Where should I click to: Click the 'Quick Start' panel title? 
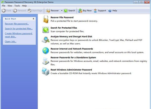10,19
